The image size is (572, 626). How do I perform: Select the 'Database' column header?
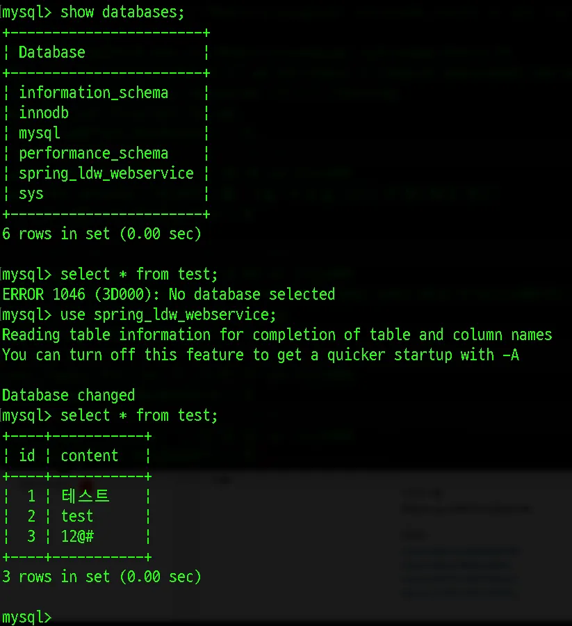52,52
